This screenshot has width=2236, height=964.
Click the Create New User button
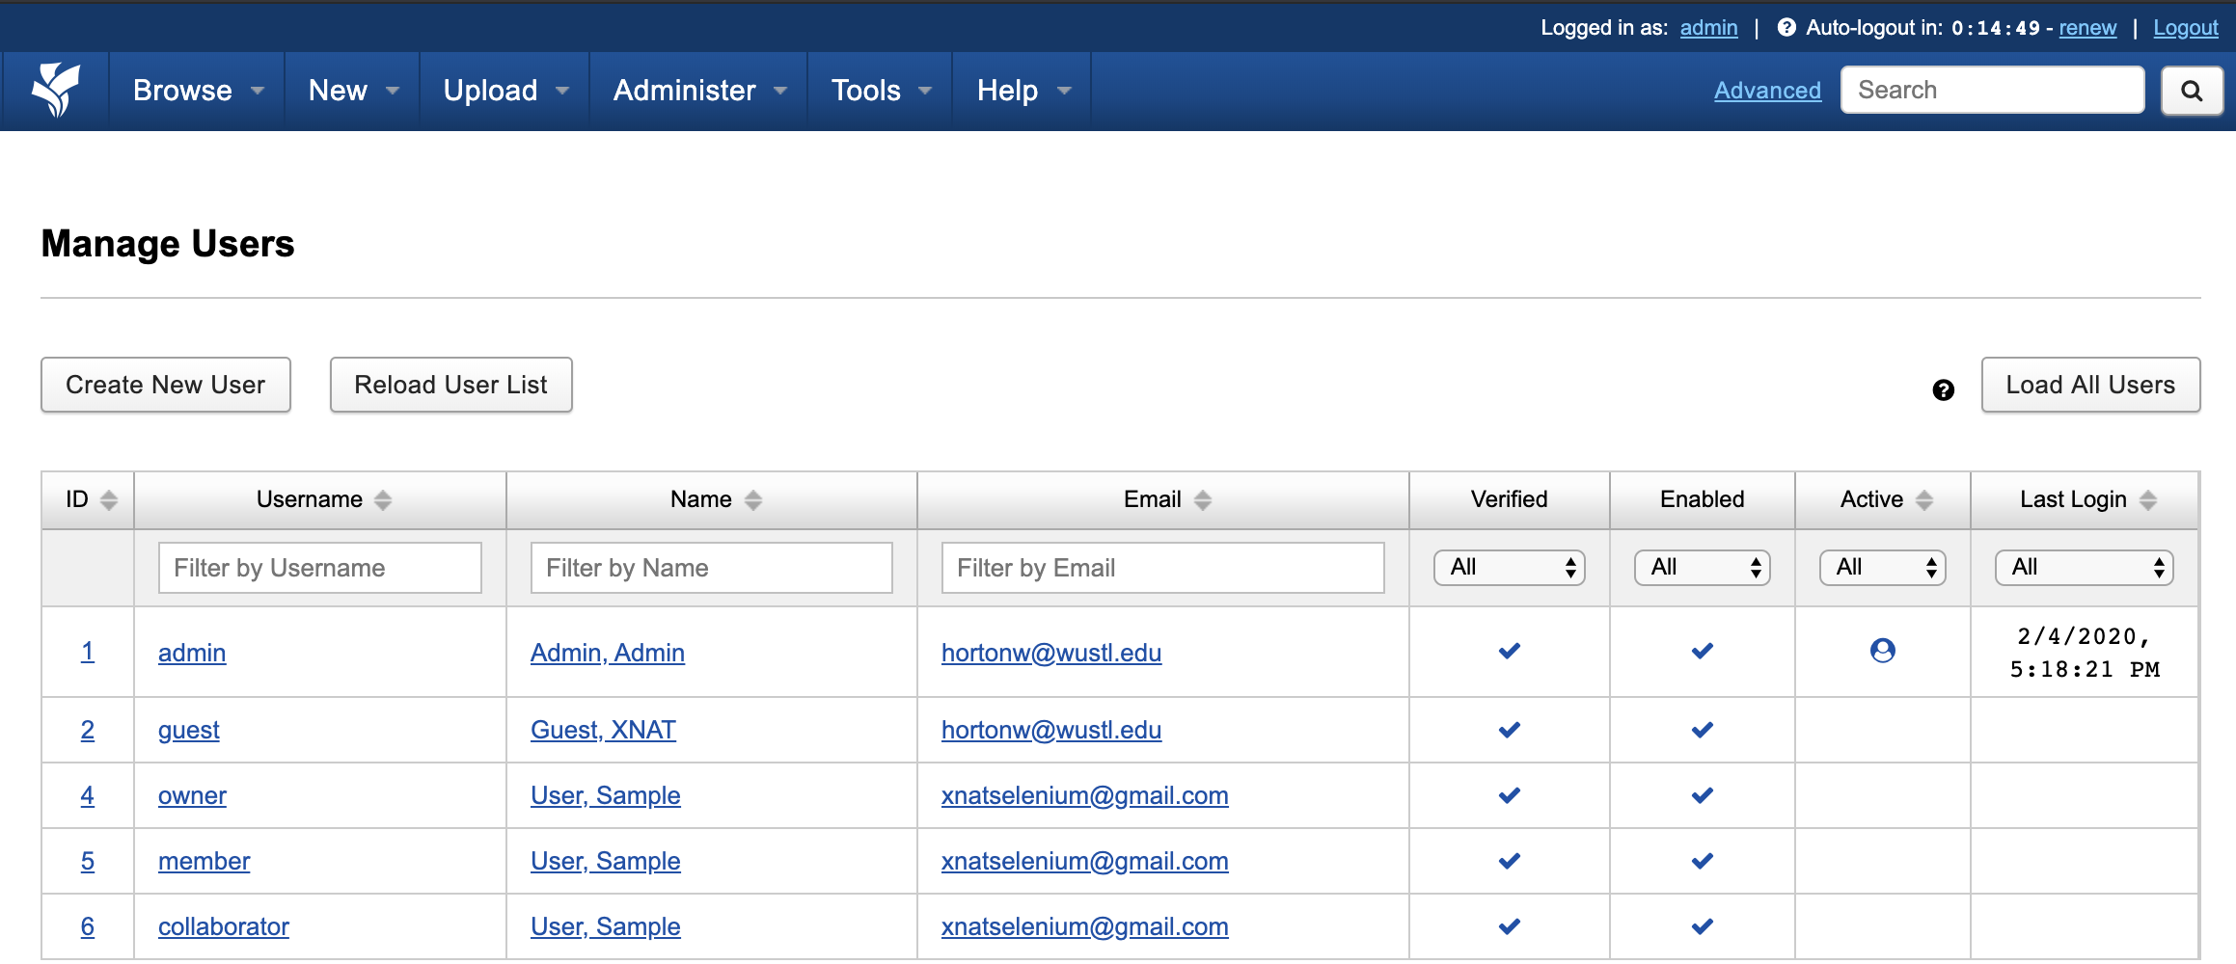click(x=166, y=385)
